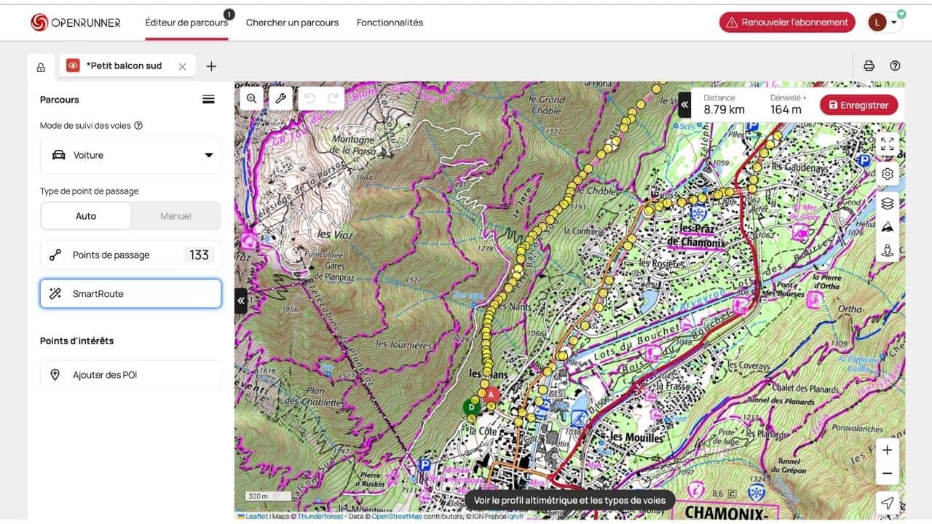Toggle fullscreen map view
Screen dimensions: 932x524
pos(887,144)
